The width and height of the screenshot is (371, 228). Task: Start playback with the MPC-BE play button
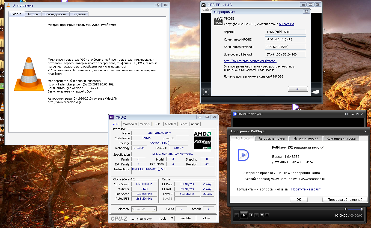(206, 92)
